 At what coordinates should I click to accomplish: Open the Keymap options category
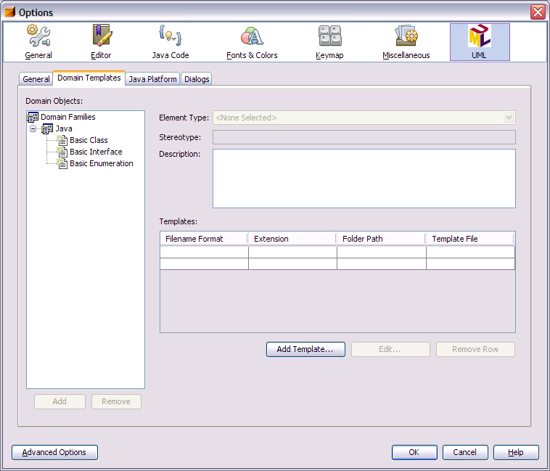329,42
